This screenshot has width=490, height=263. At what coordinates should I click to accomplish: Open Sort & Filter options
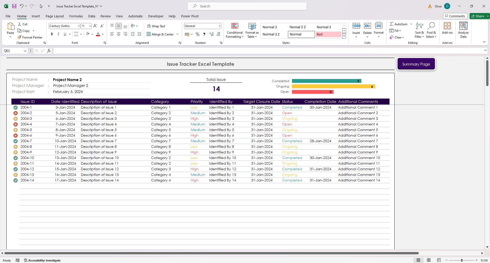(419, 30)
